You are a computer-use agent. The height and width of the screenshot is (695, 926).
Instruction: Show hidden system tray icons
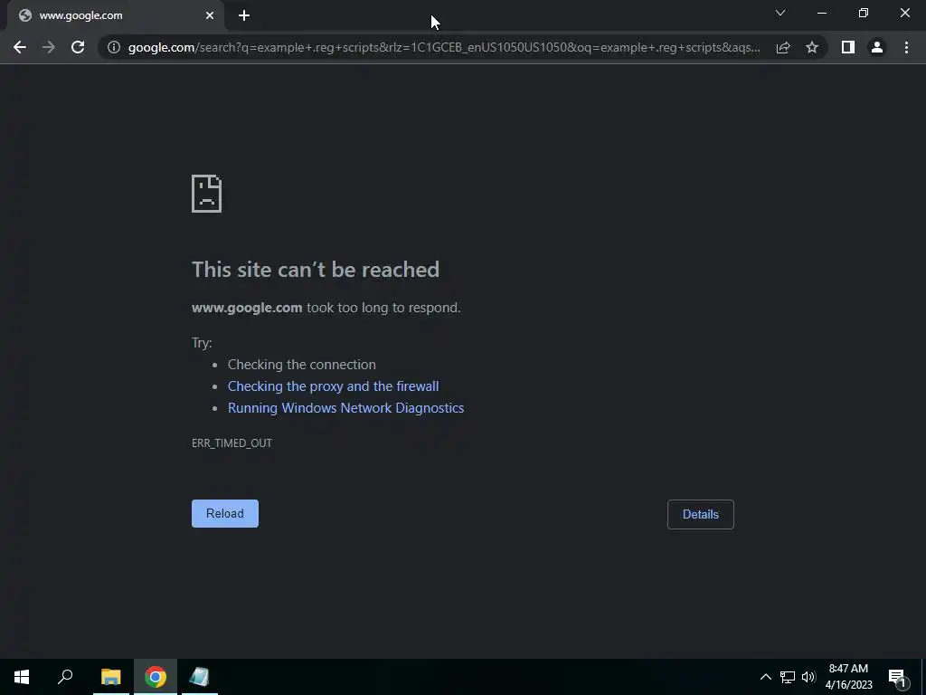(x=765, y=677)
